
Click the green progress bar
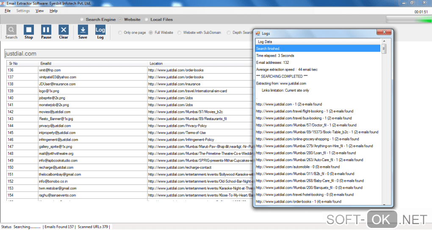pos(409,19)
